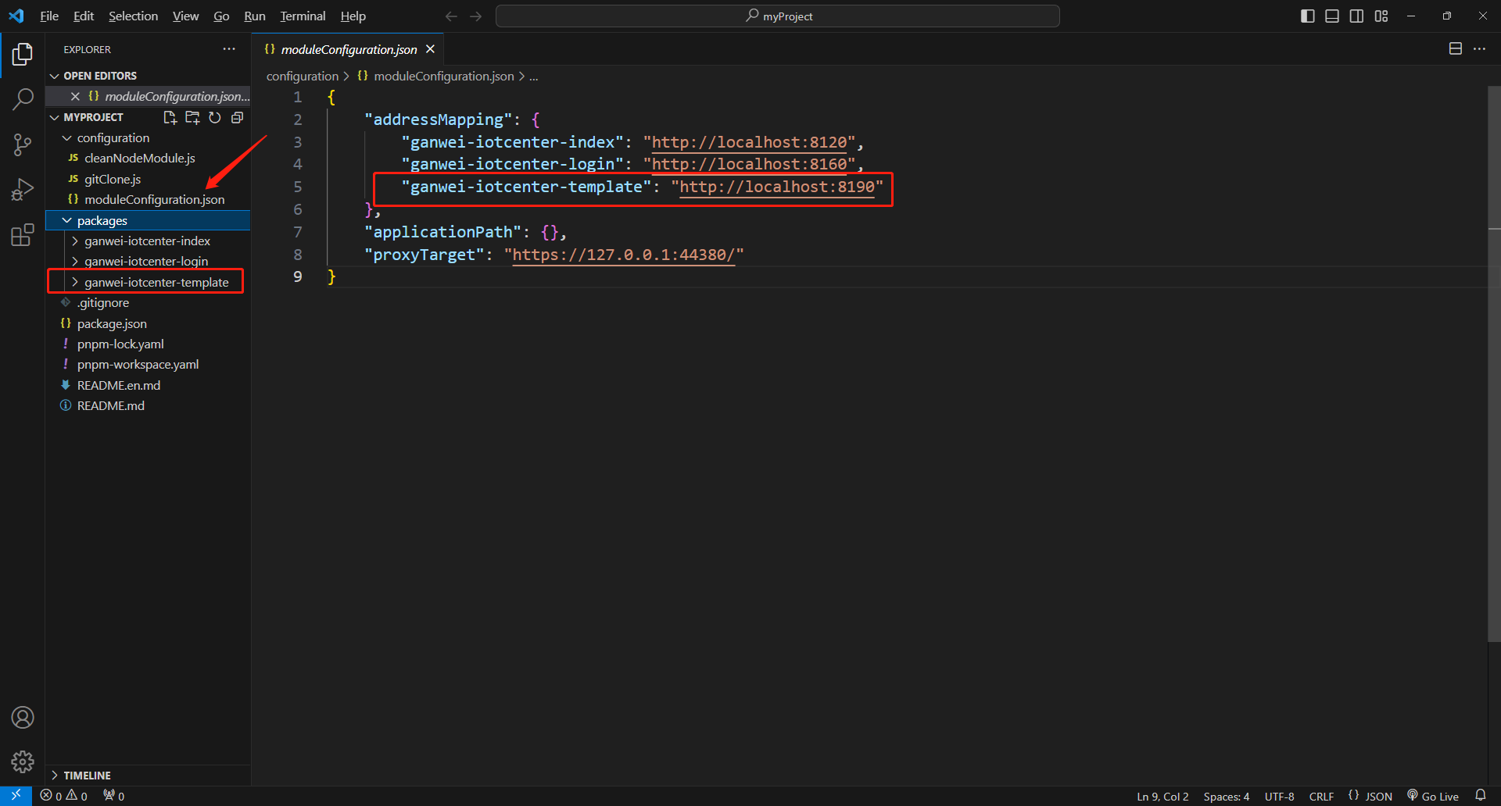The width and height of the screenshot is (1501, 806).
Task: Open the Run and Debug view
Action: 23,190
